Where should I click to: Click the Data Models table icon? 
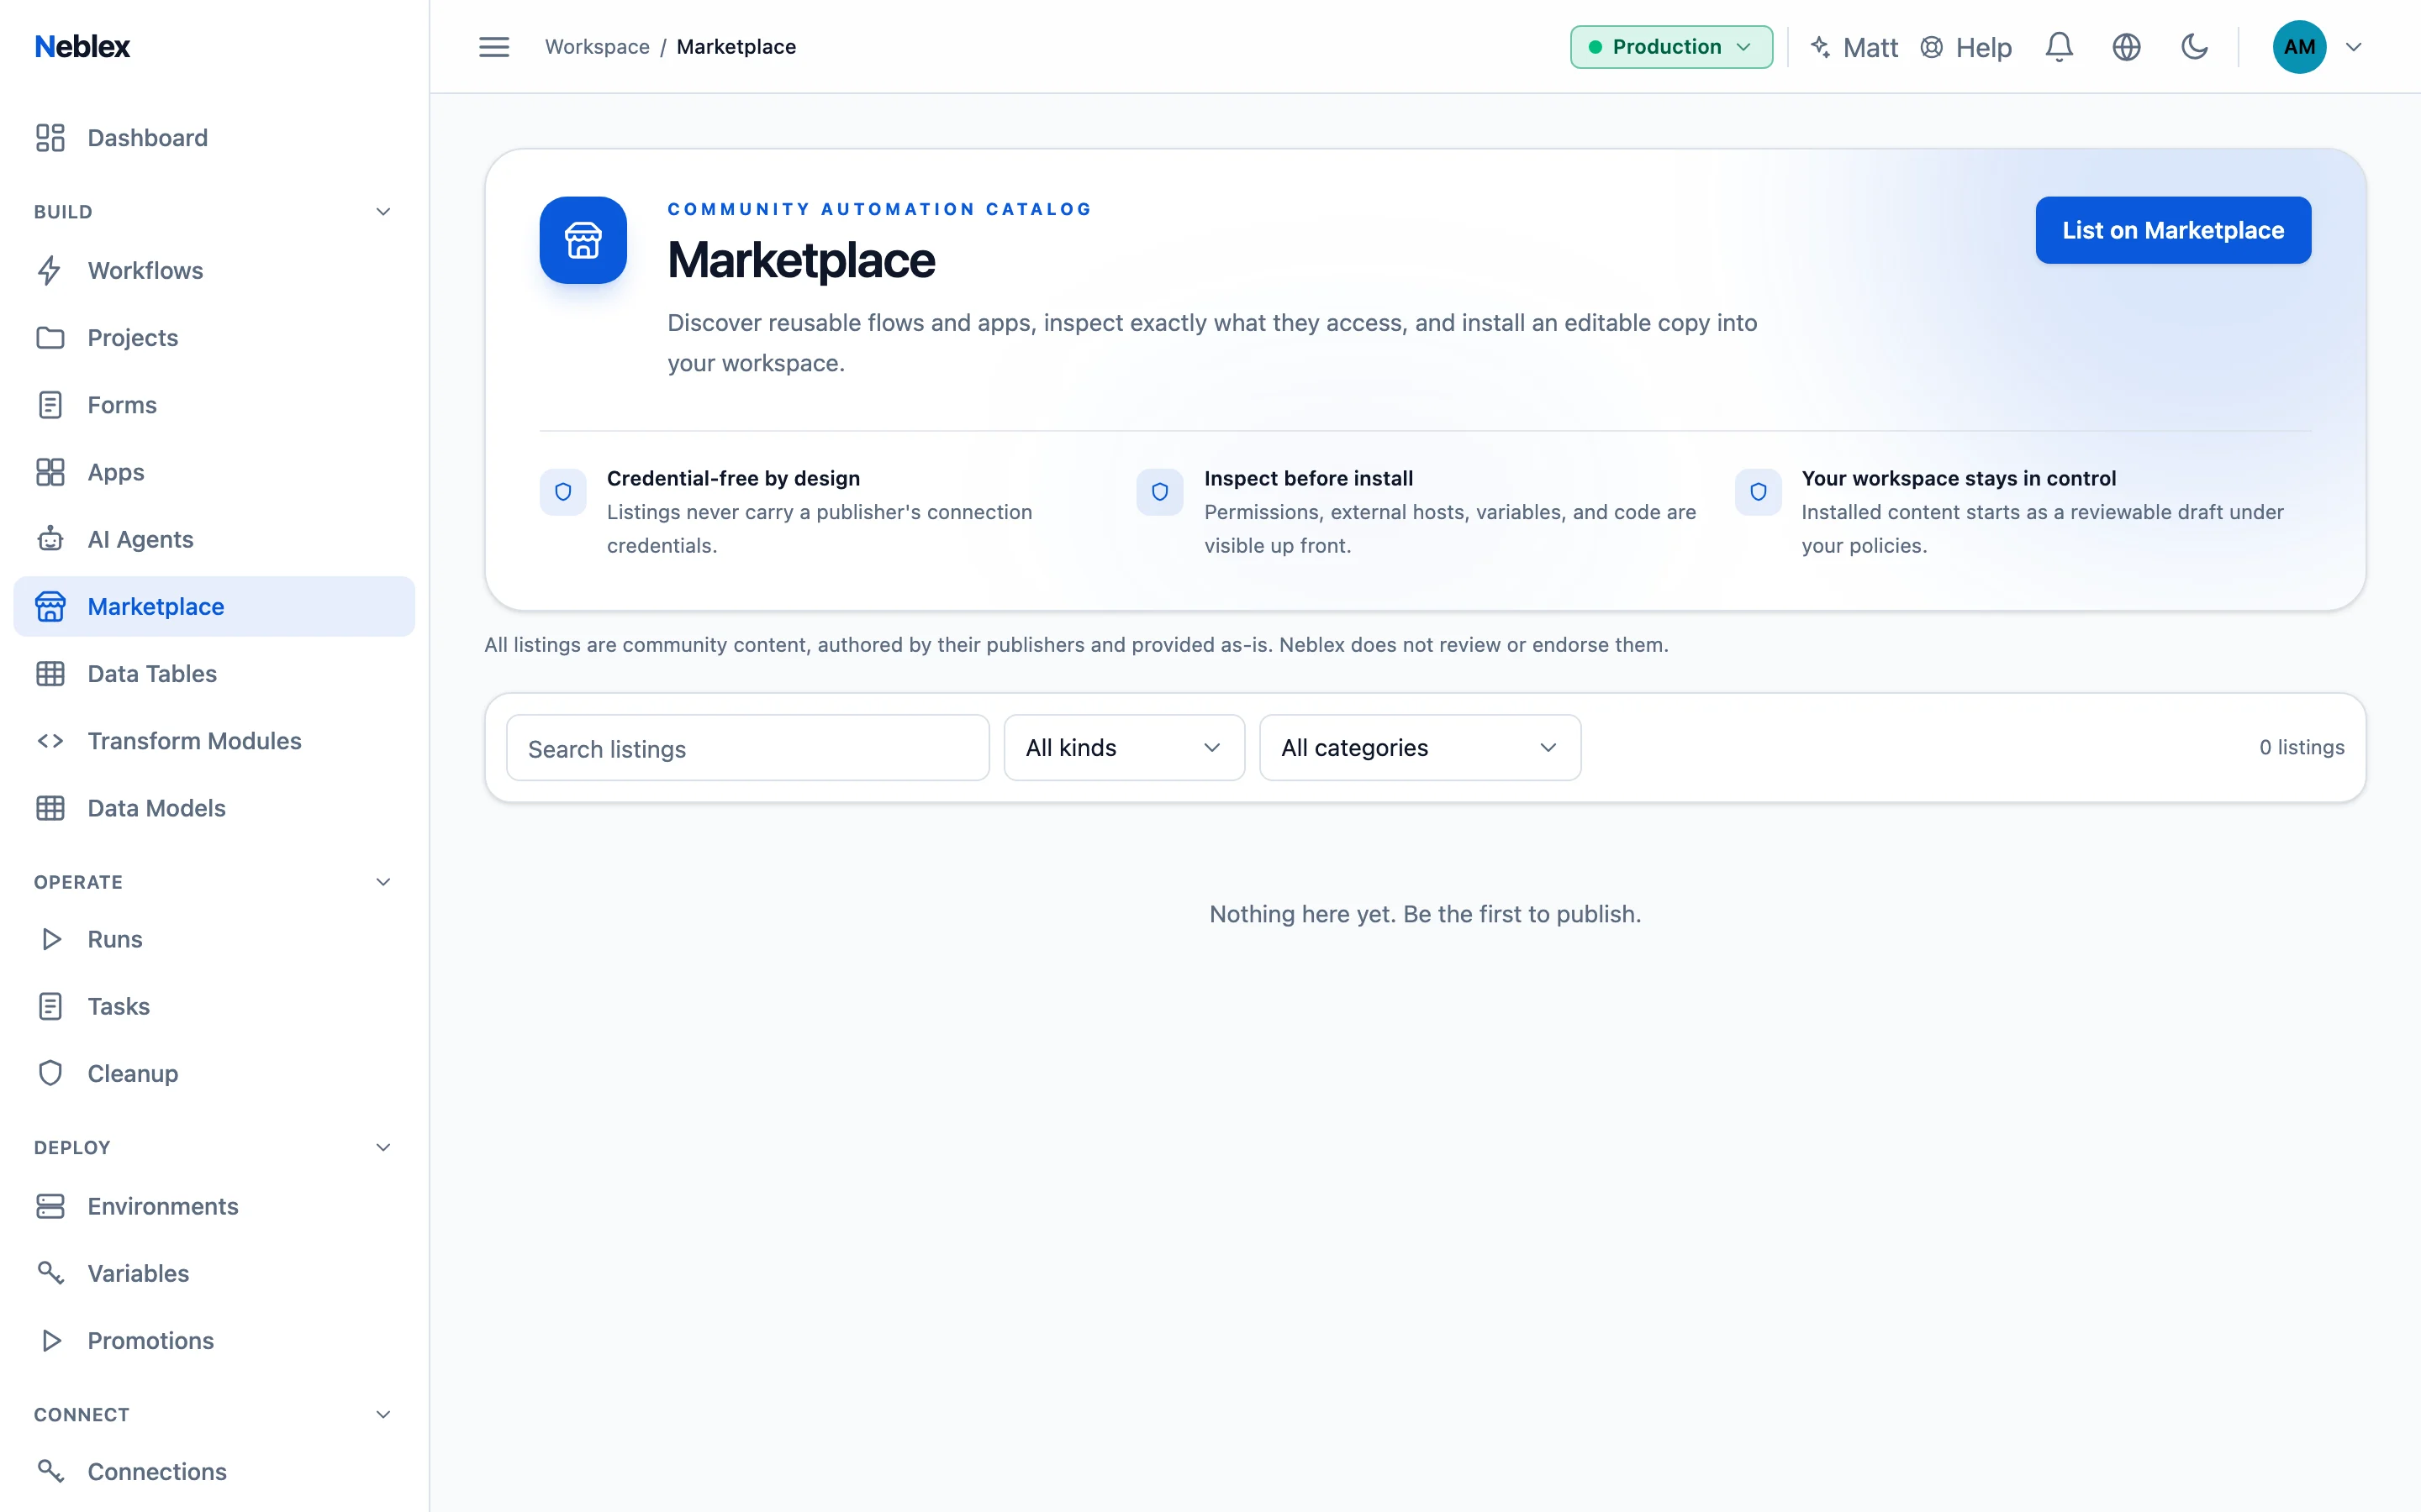pos(50,808)
